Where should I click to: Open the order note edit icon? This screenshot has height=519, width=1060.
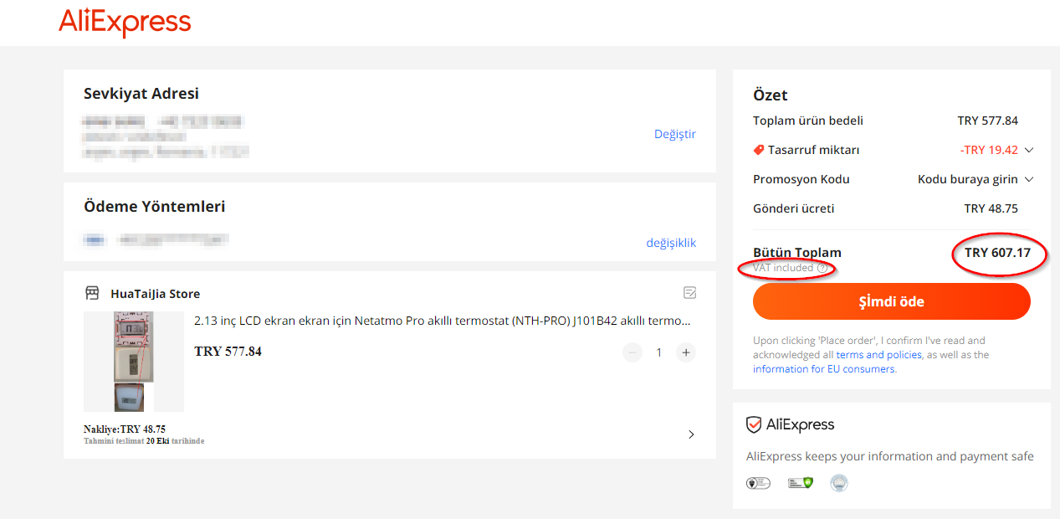(690, 293)
